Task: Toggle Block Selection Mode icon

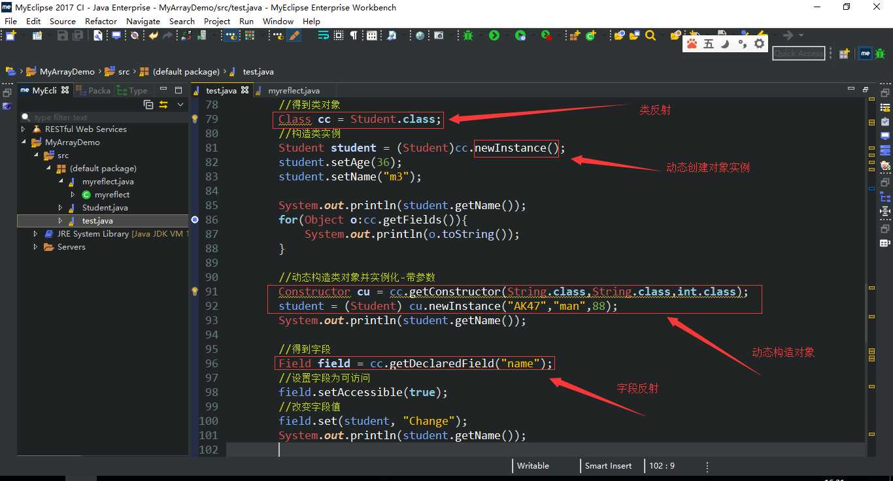Action: point(339,36)
